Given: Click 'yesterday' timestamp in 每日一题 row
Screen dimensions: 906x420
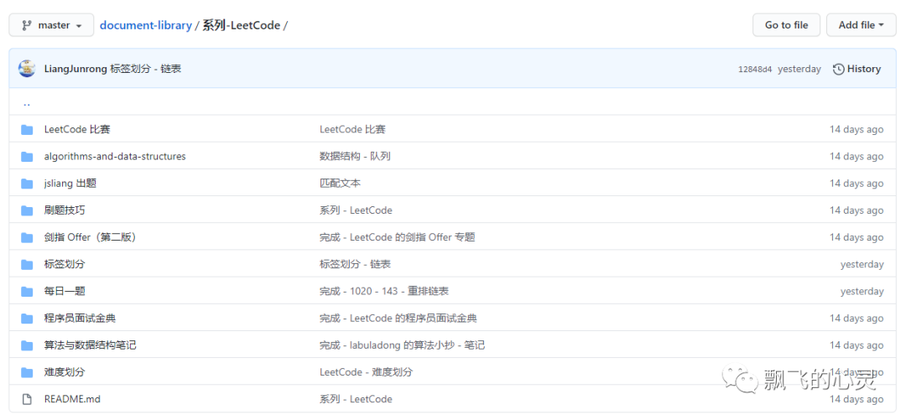Looking at the screenshot, I should (862, 291).
